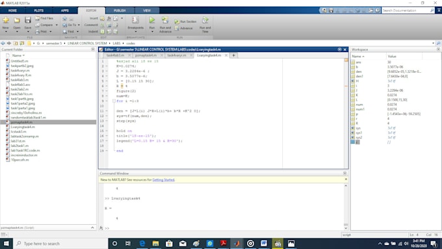
Task: Click the Comment lines icon
Action: [102, 25]
